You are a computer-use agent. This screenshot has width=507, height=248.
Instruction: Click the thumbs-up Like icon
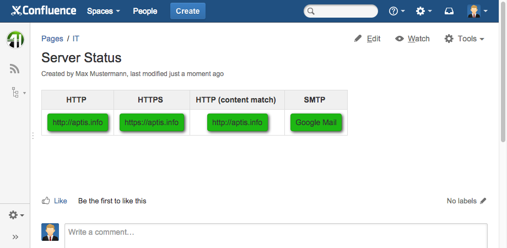(x=46, y=201)
